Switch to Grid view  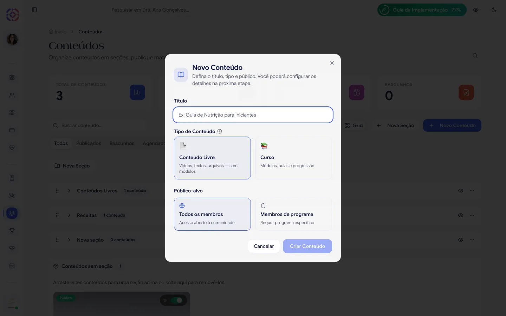tap(353, 125)
